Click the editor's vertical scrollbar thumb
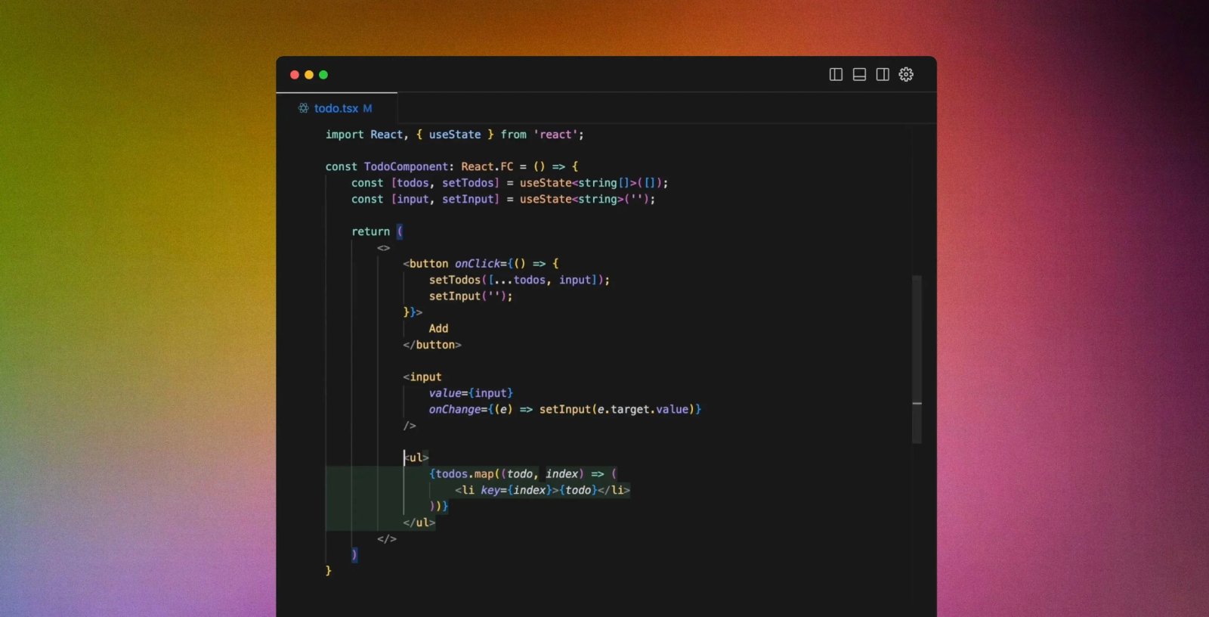Screen dimensions: 1209x617 [917, 340]
